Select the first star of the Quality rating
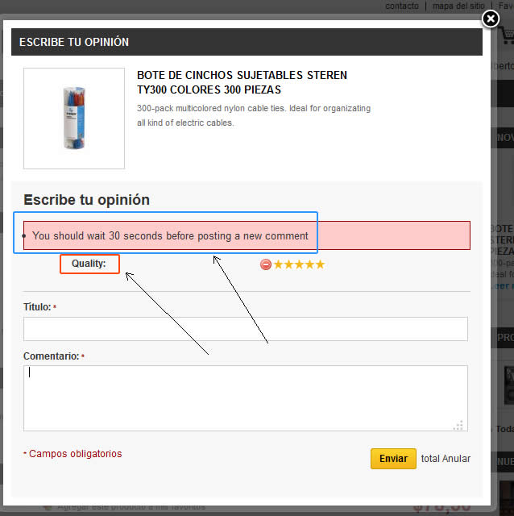514x516 pixels. (278, 264)
